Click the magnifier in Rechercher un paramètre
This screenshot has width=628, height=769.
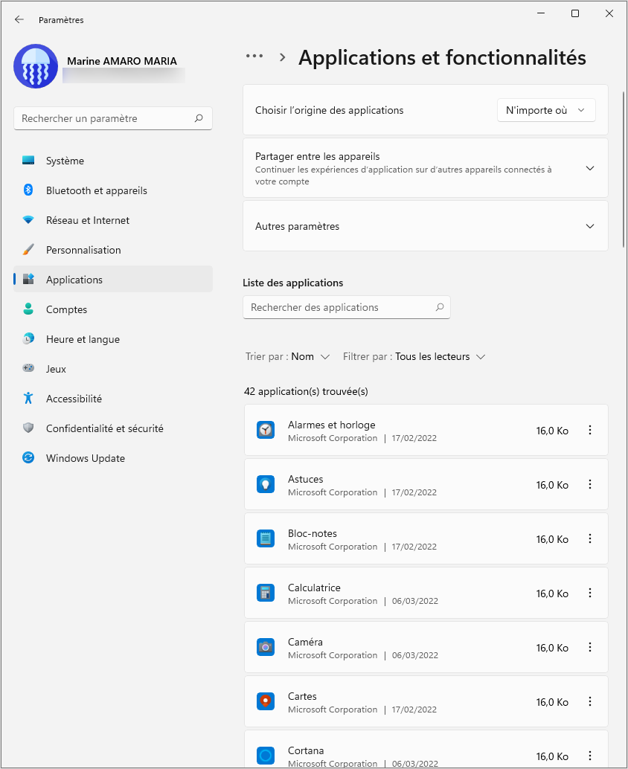[x=199, y=118]
